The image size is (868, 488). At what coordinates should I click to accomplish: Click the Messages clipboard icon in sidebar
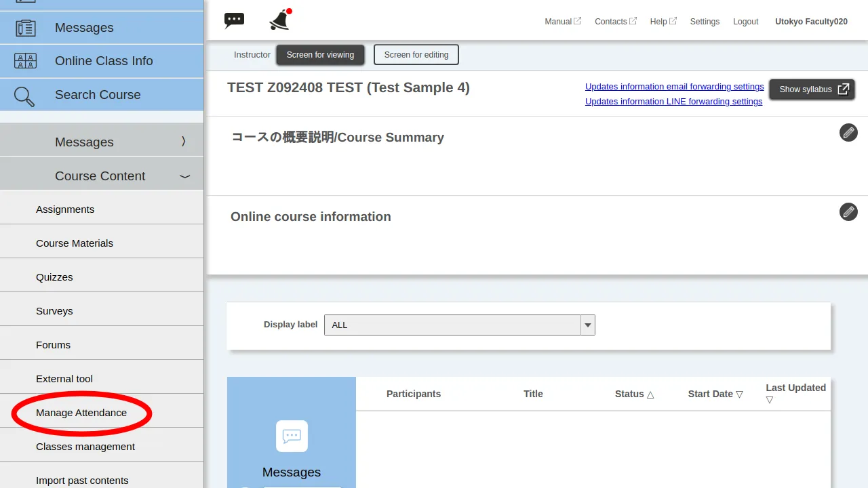(x=25, y=28)
